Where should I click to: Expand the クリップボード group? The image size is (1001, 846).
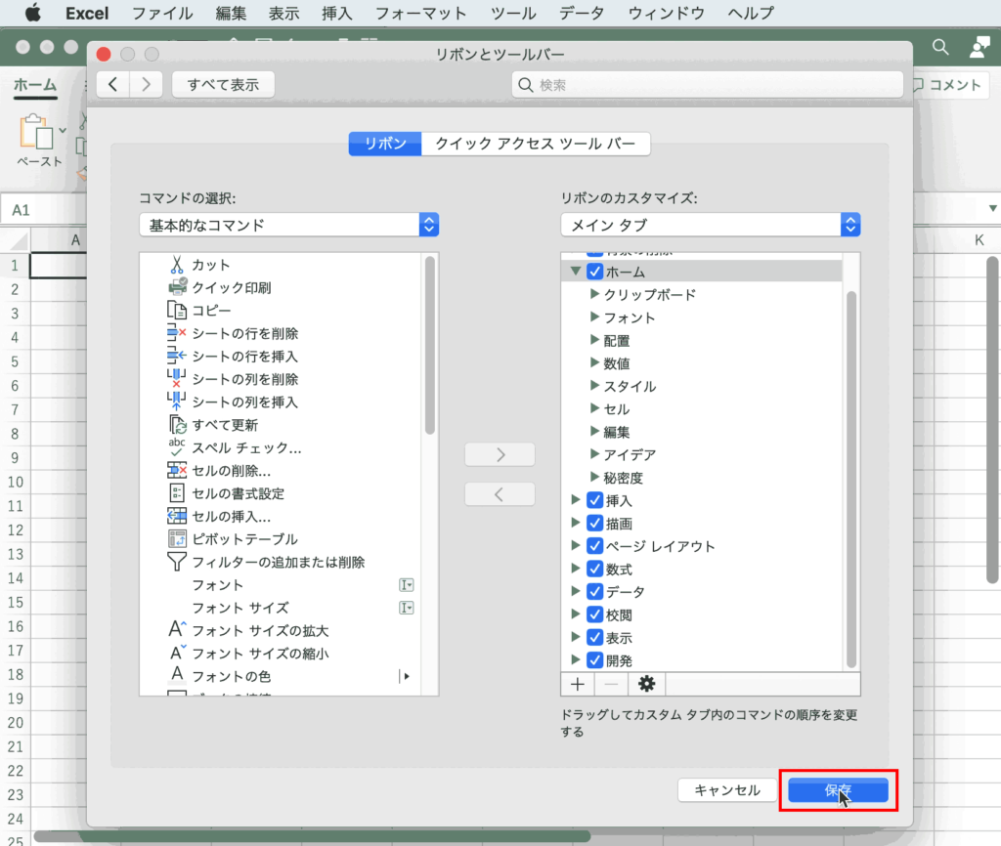click(x=594, y=294)
